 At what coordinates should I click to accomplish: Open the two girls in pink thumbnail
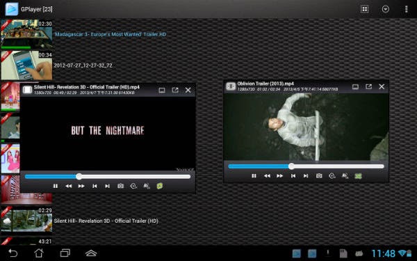[10, 159]
